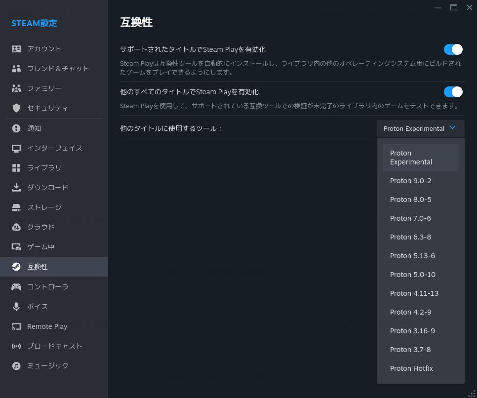
Task: Open ストレージ settings section
Action: (x=54, y=207)
